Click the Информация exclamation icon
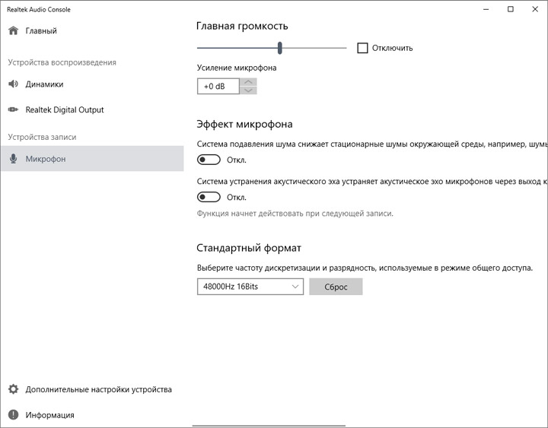The width and height of the screenshot is (548, 428). pyautogui.click(x=13, y=415)
